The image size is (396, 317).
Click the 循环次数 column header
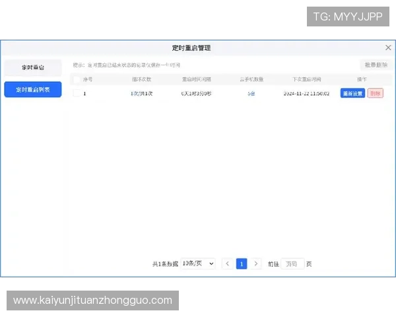pos(141,79)
